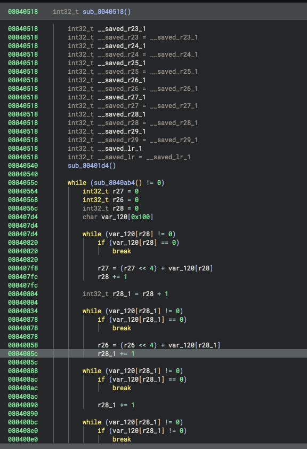Click the int32_t r28_1 = r28 + 1 line

point(125,294)
